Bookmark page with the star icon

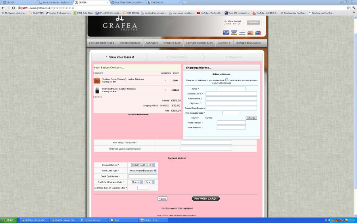tap(348, 8)
